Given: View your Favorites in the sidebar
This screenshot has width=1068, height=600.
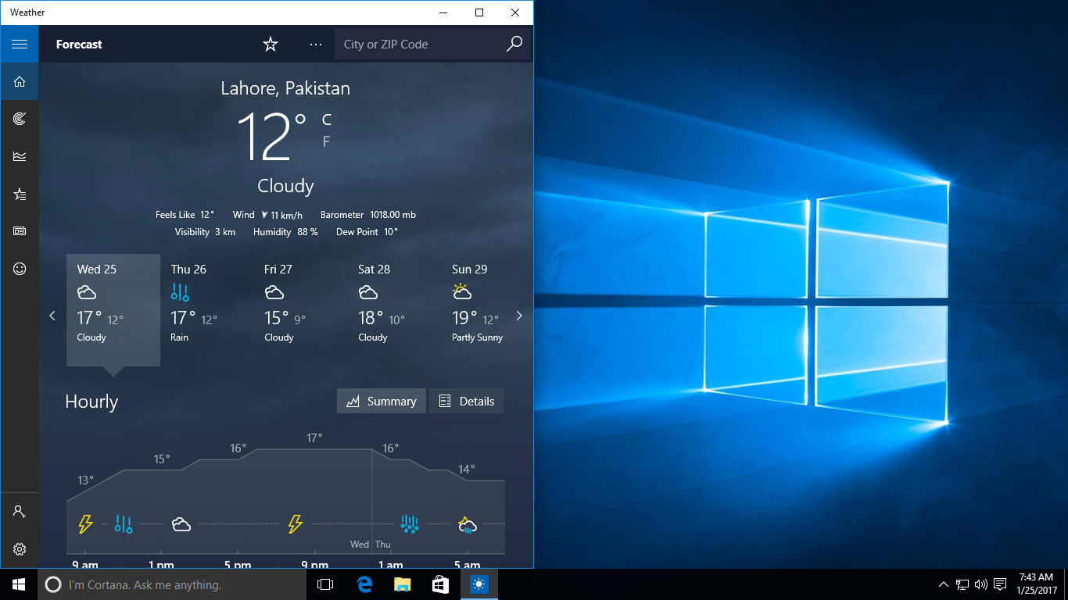Looking at the screenshot, I should pos(19,193).
